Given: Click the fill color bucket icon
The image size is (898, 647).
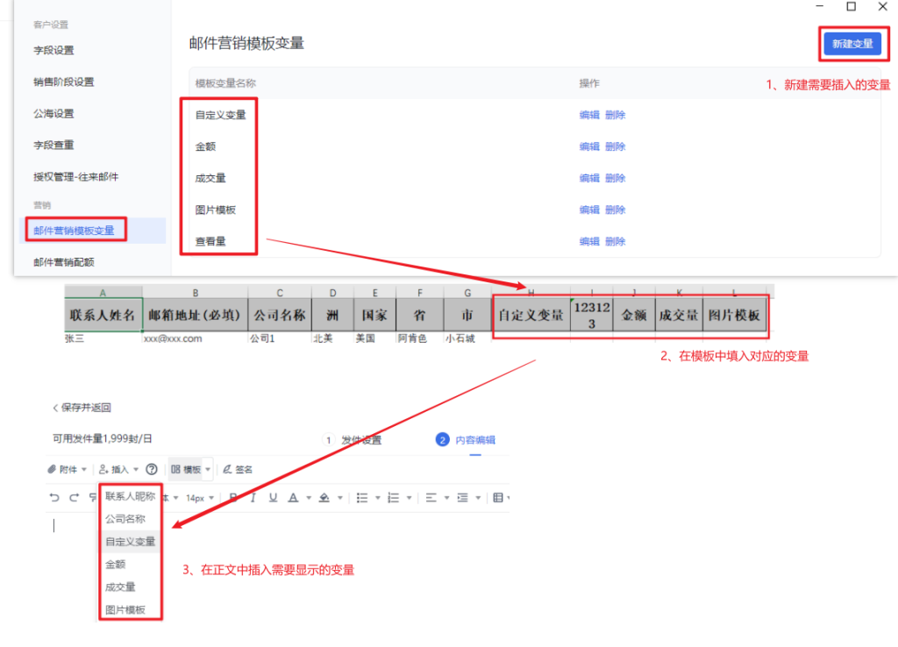Looking at the screenshot, I should coord(324,498).
